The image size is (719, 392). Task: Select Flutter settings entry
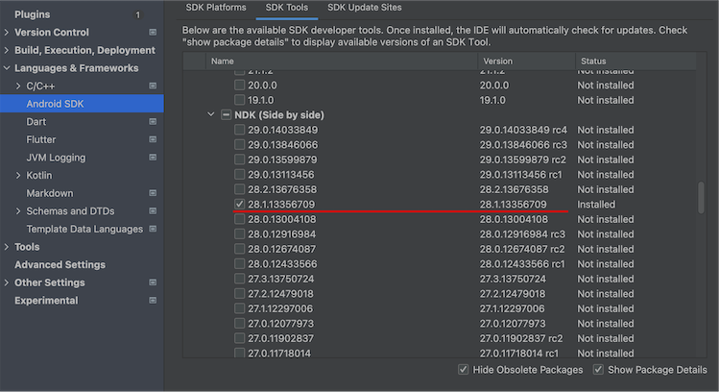click(x=41, y=139)
